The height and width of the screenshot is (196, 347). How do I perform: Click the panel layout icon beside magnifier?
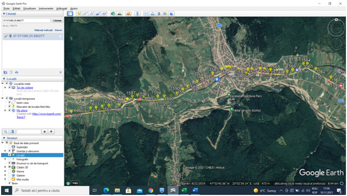[12, 131]
